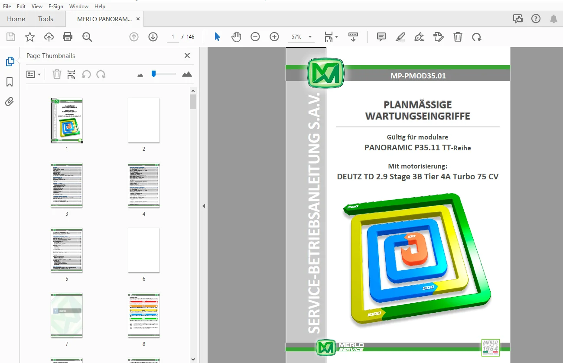The image size is (563, 363).
Task: Bookmark file with the star icon
Action: click(x=30, y=37)
